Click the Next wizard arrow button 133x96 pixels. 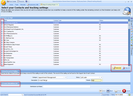click(110, 91)
